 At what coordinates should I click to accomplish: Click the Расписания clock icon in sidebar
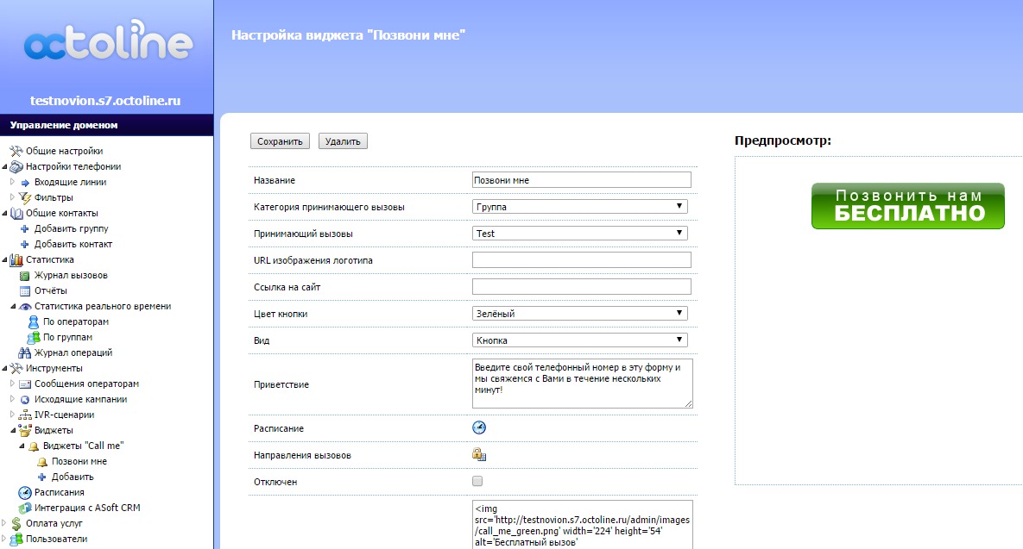pos(25,492)
